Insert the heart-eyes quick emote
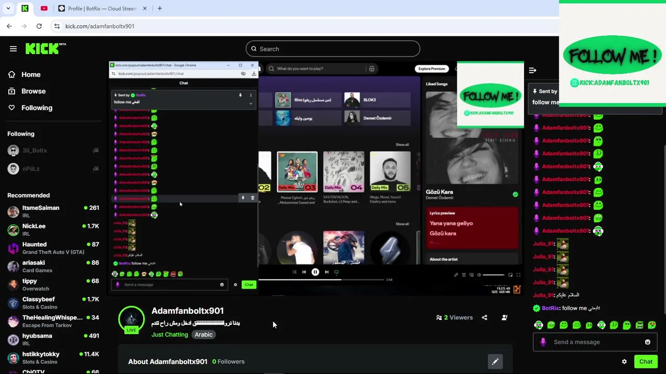The height and width of the screenshot is (374, 666). (x=652, y=325)
